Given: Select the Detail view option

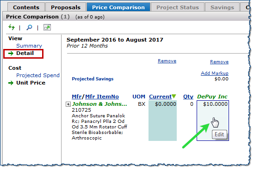Looking at the screenshot, I should point(25,53).
